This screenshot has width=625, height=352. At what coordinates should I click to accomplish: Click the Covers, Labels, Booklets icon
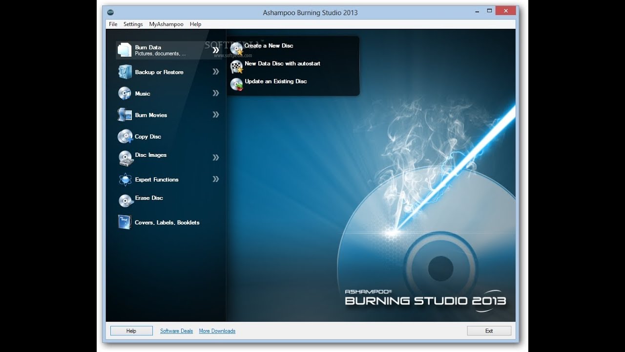tap(125, 222)
